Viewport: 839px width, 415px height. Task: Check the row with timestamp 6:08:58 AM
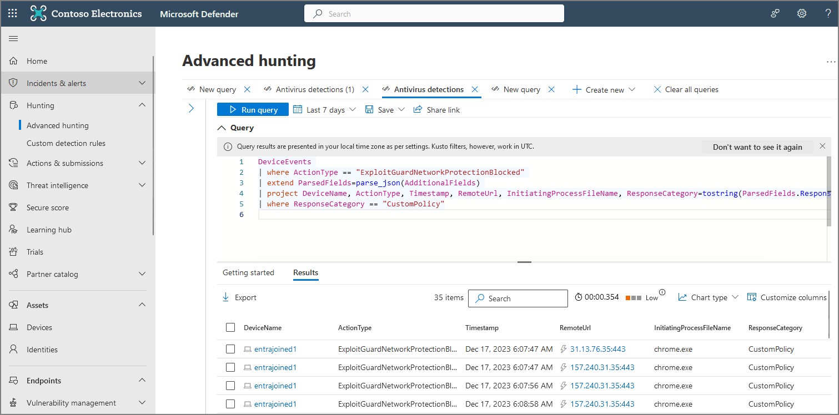tap(230, 404)
